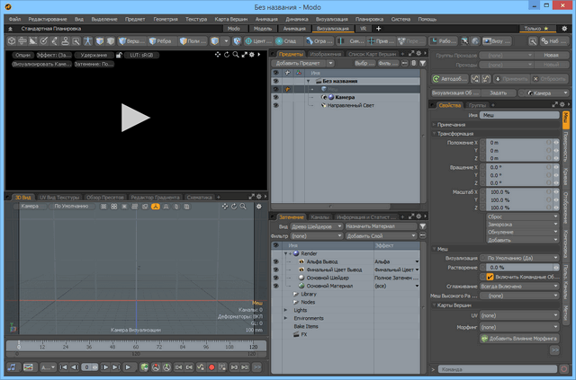The height and width of the screenshot is (380, 576).
Task: Open the Древо Шейдеров view dropdown
Action: [317, 226]
